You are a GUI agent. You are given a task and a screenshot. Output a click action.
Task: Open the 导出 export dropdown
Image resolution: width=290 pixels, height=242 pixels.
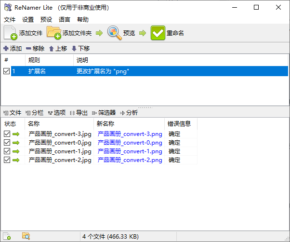79,113
